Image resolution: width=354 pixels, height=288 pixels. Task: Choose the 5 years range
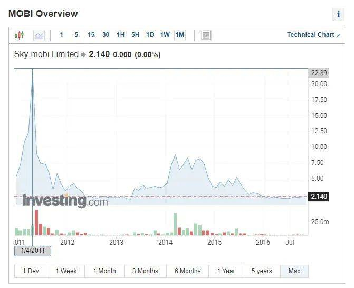(262, 271)
